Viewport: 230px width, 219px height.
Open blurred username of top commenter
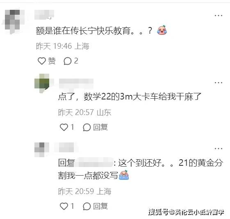(x=44, y=15)
